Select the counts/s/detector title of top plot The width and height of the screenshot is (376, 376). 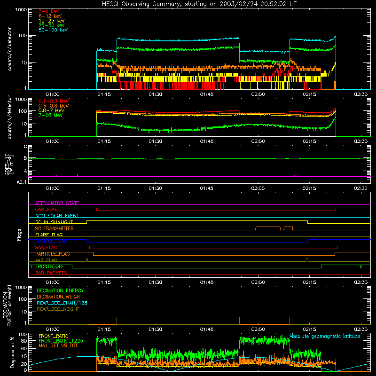point(9,49)
